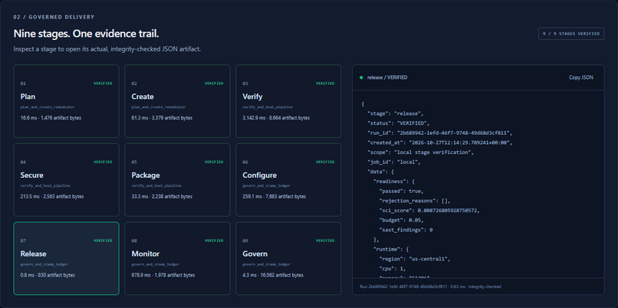618x308 pixels.
Task: Inspect the Configure stage card
Action: click(x=288, y=180)
